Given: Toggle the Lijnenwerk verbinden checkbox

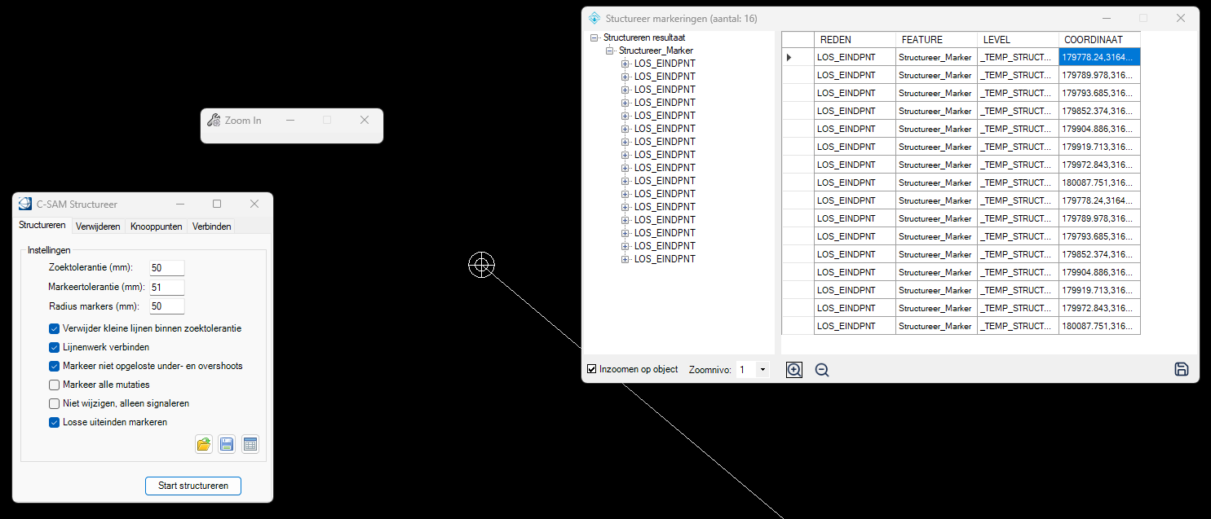Looking at the screenshot, I should 55,347.
